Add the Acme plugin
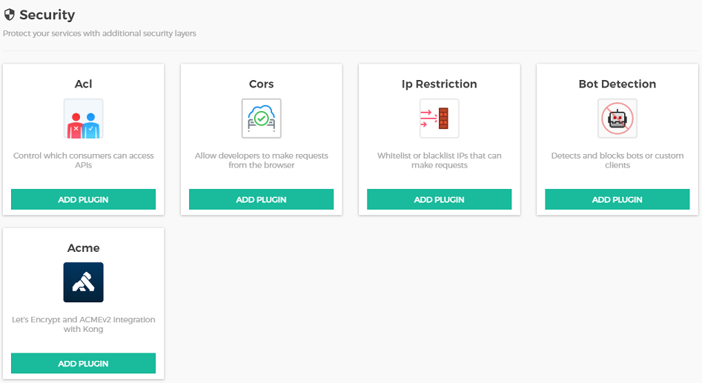The height and width of the screenshot is (383, 702). 83,363
